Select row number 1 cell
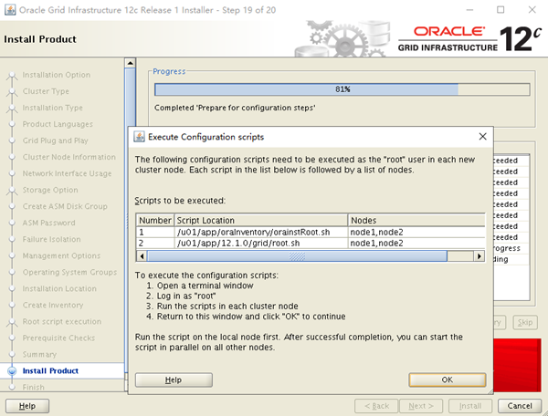Screen dimensions: 548x416 point(155,232)
